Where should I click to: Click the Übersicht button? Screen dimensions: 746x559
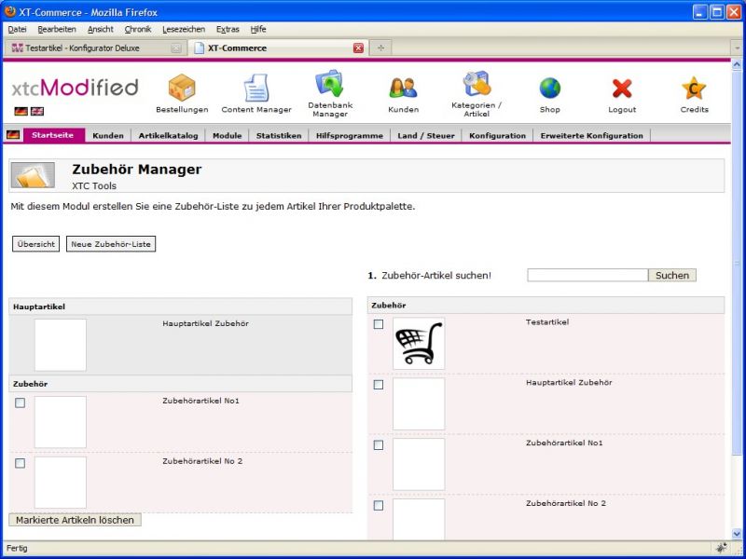click(35, 244)
